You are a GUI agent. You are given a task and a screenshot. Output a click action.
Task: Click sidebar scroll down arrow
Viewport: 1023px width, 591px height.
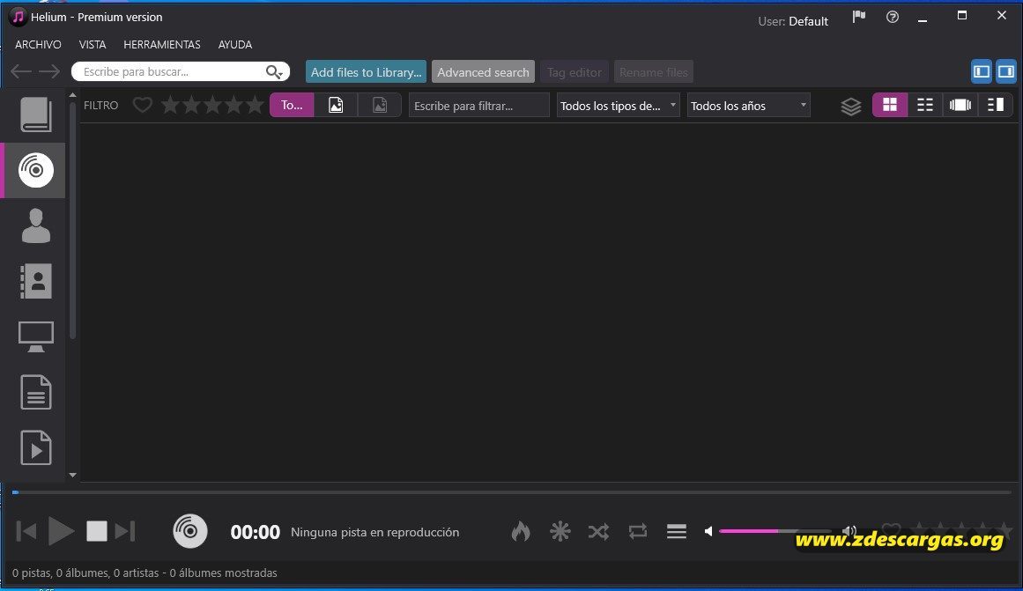[x=72, y=476]
